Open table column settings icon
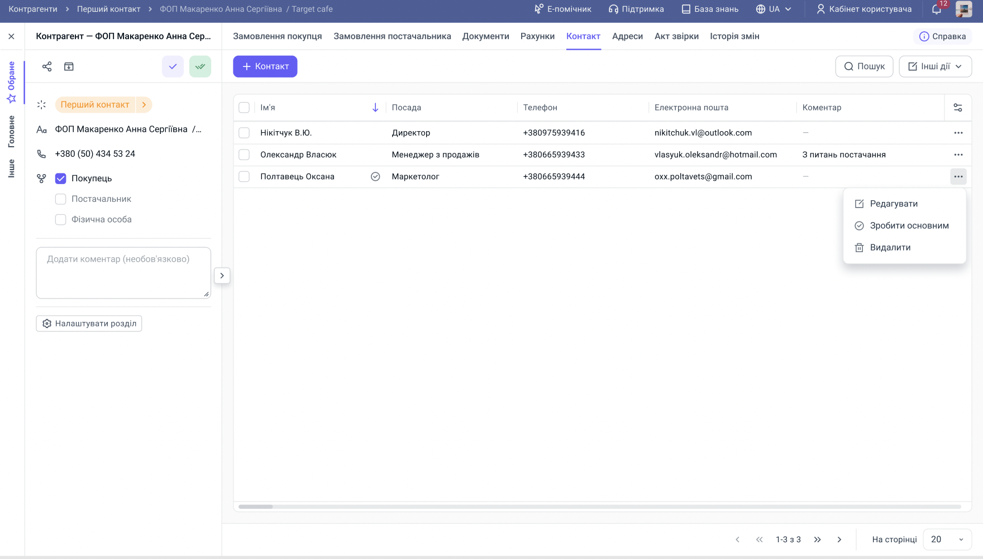Image resolution: width=983 pixels, height=559 pixels. coord(958,108)
